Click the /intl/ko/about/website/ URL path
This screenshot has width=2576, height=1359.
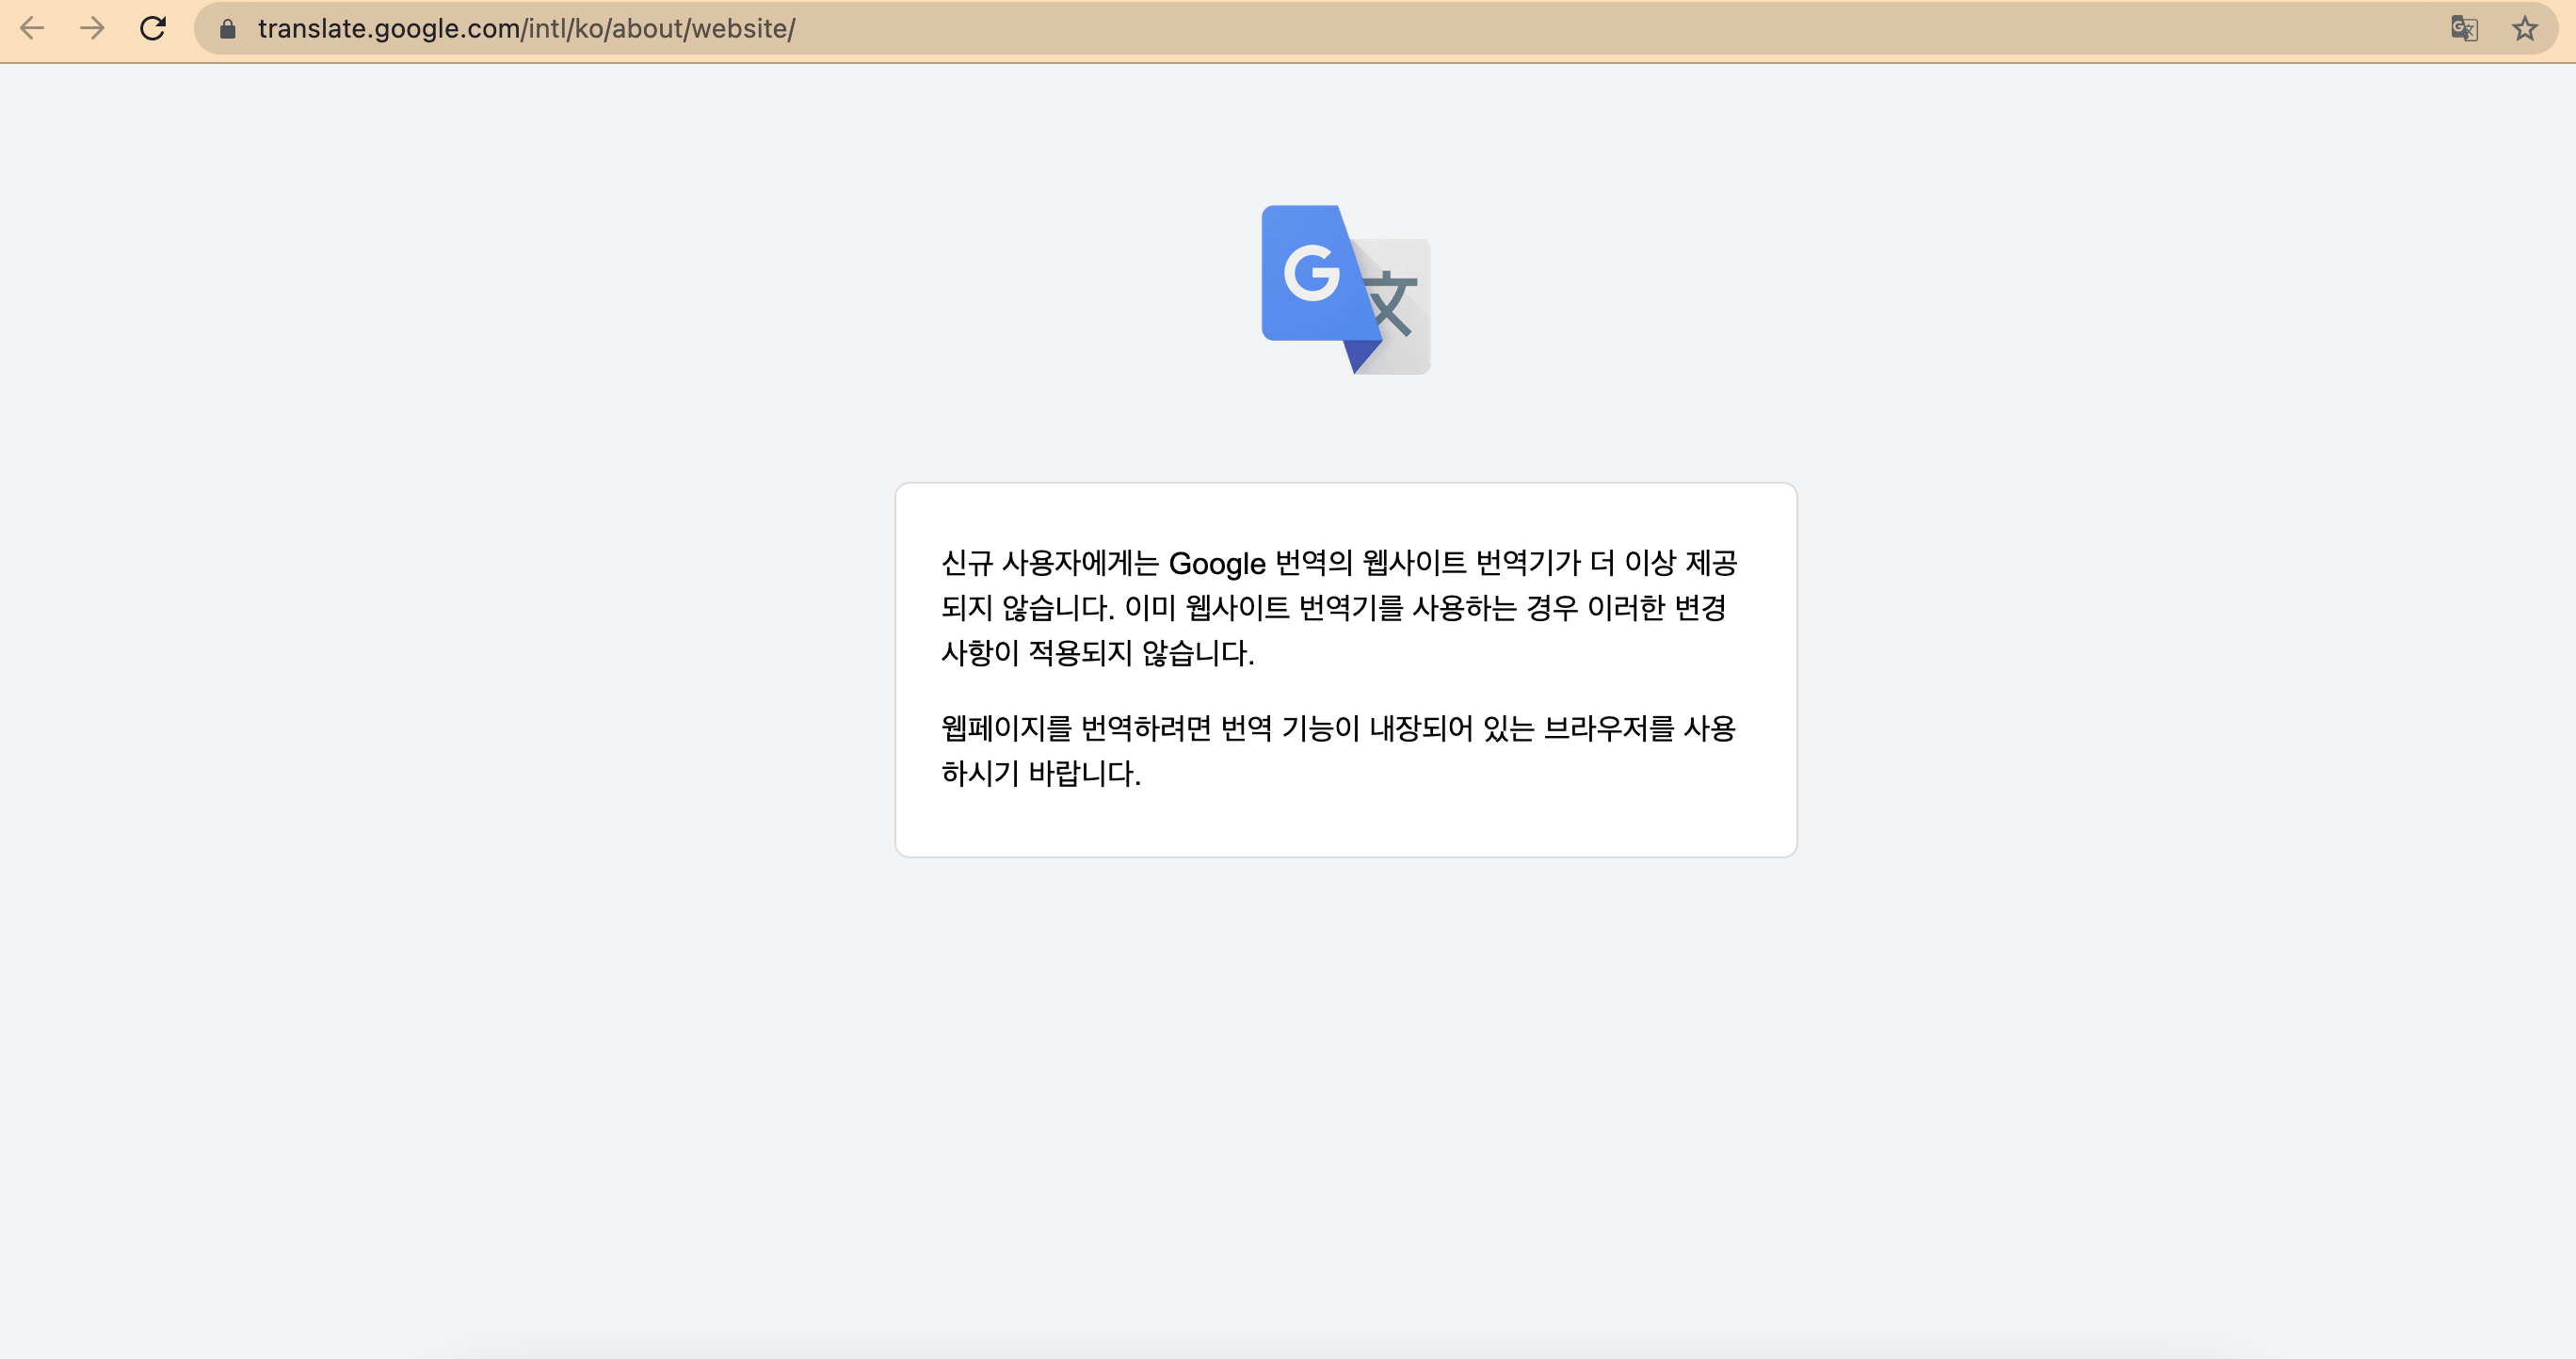[660, 29]
